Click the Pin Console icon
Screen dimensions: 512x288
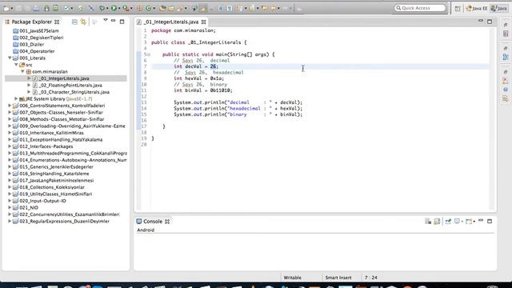pos(448,222)
